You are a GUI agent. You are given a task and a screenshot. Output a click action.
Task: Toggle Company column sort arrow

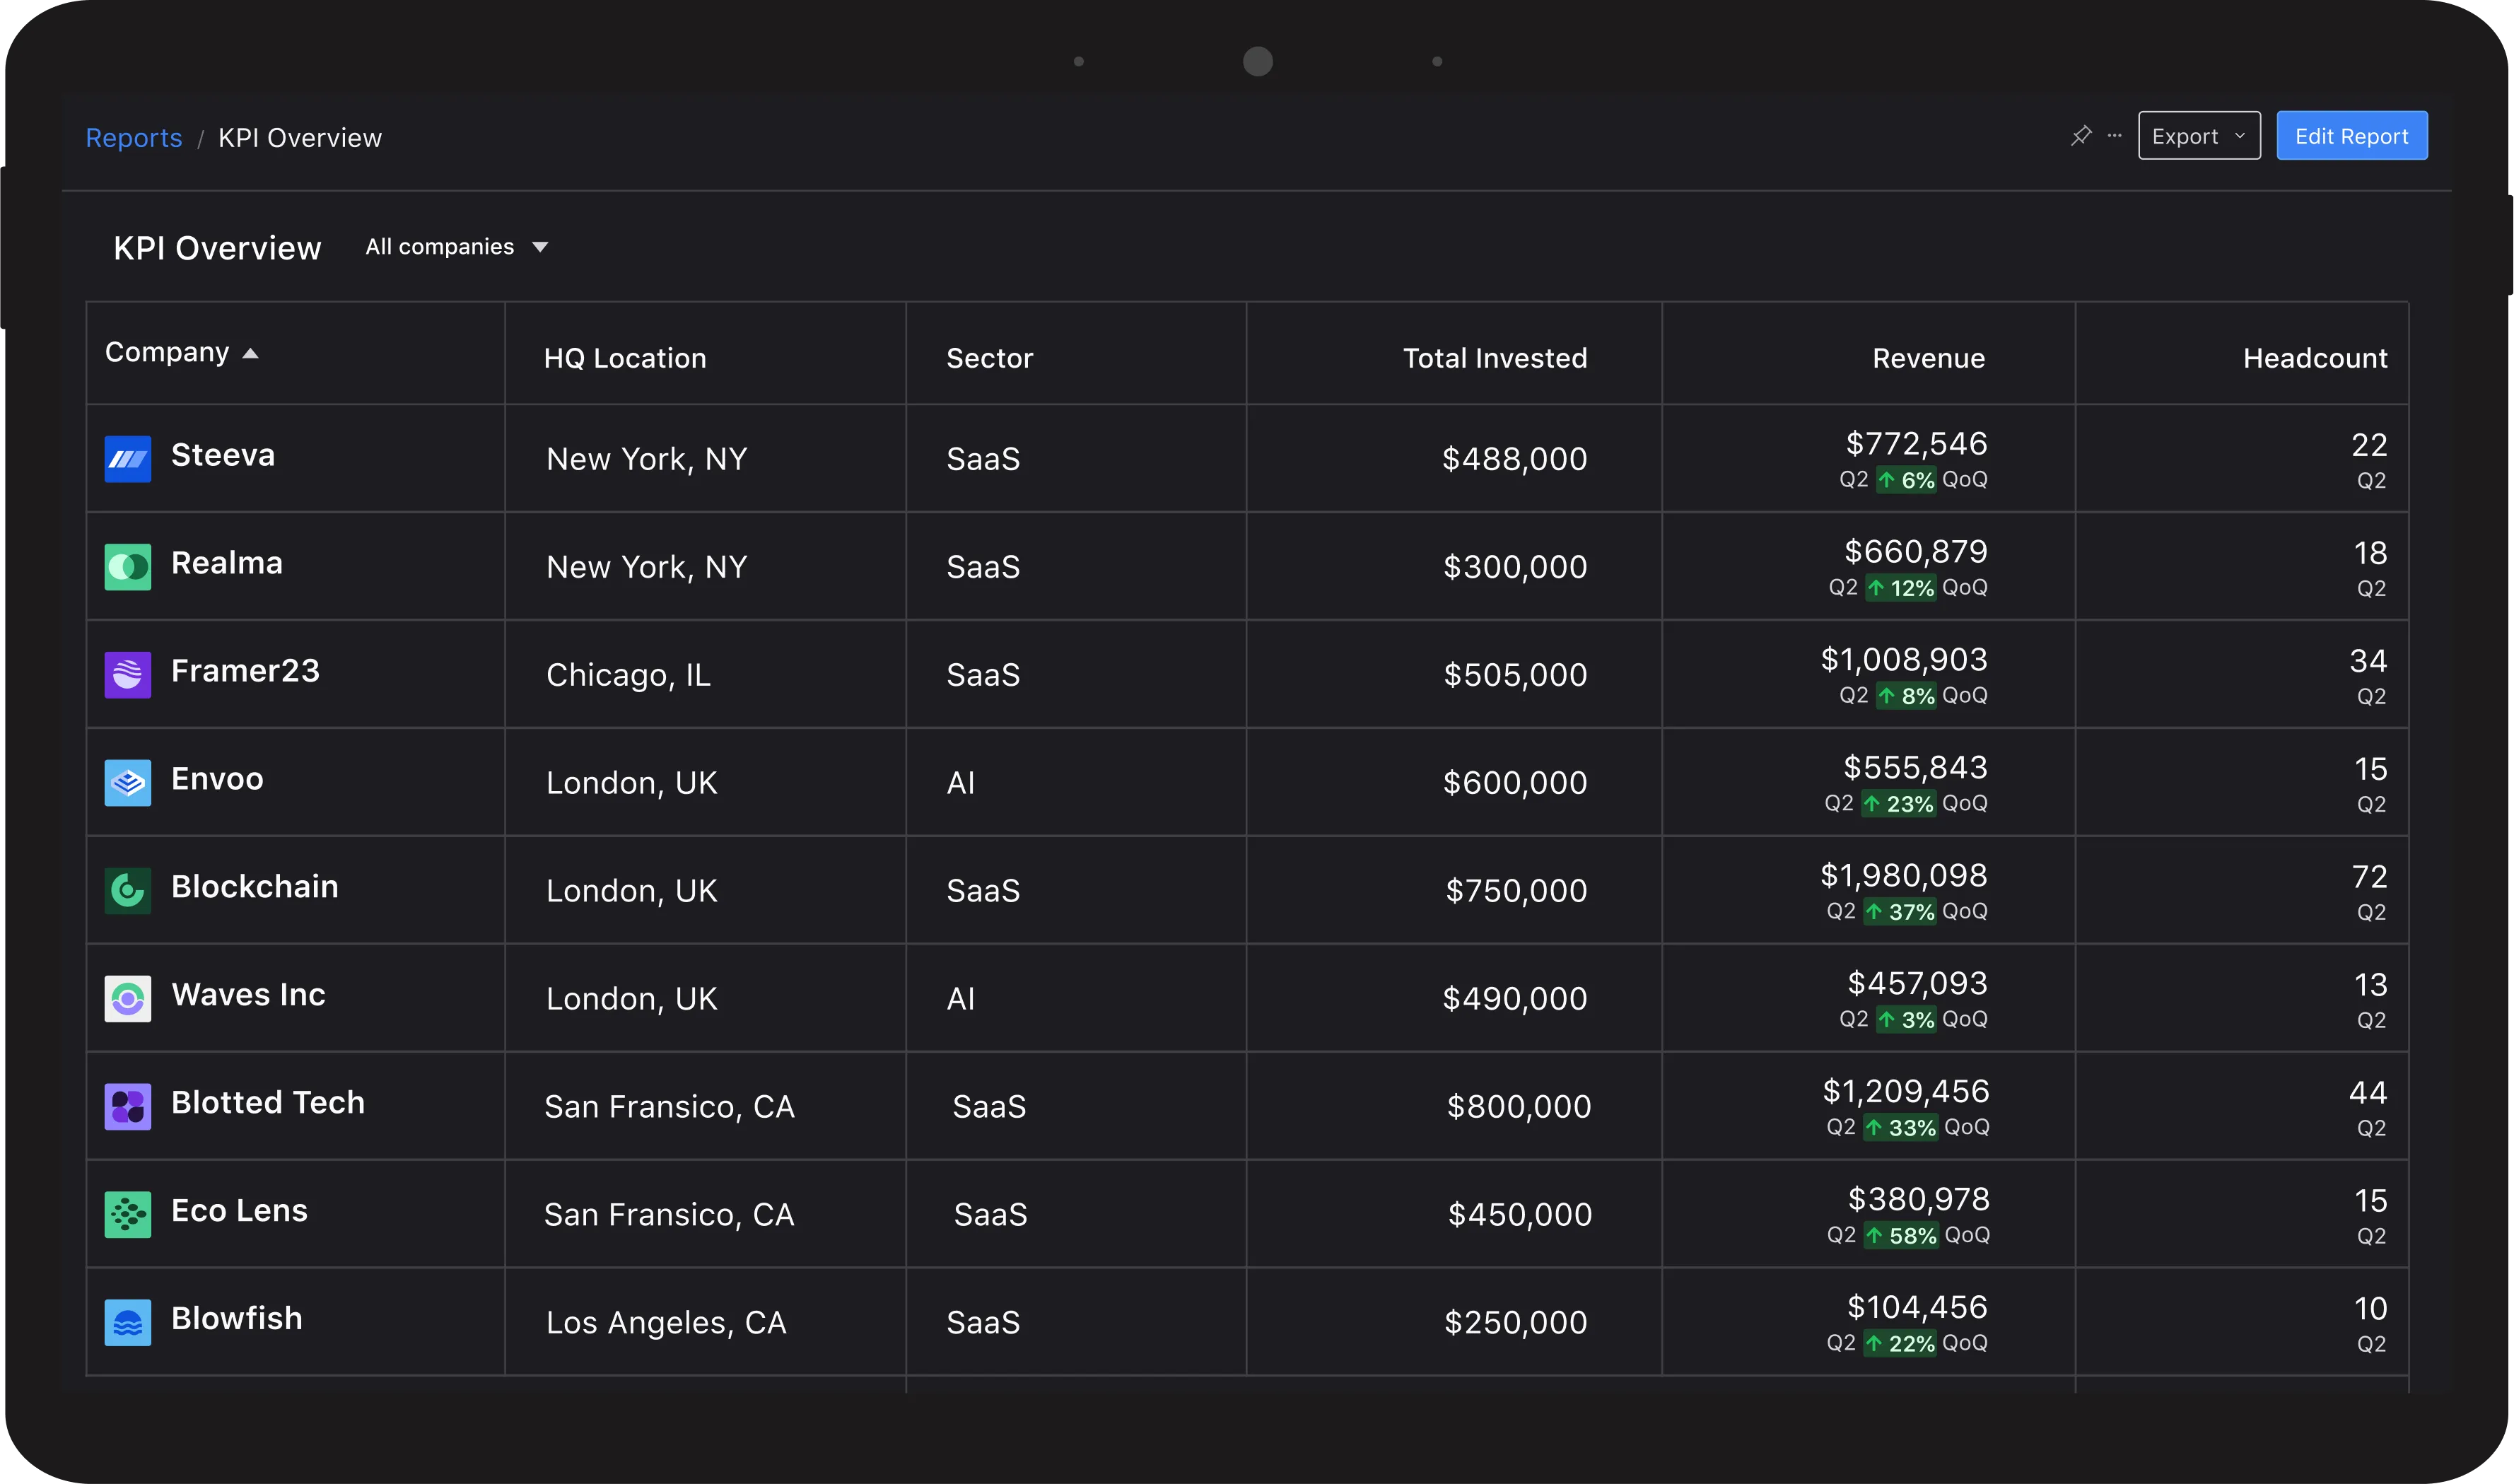pyautogui.click(x=251, y=353)
